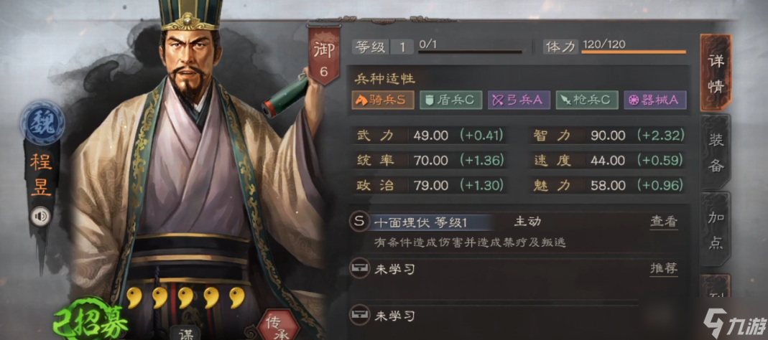This screenshot has width=768, height=340.
Task: Click 推荐 for recommended skills
Action: coord(664,268)
